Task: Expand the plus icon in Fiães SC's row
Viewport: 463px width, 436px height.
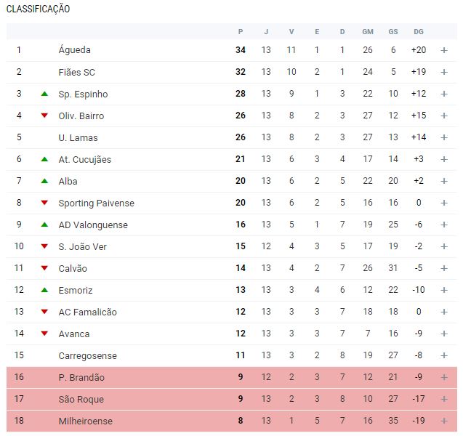Action: [443, 72]
